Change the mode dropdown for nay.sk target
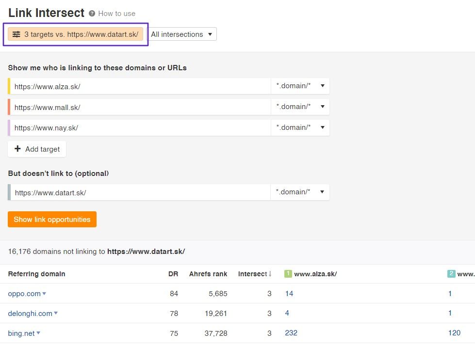The image size is (475, 347). pyautogui.click(x=300, y=127)
